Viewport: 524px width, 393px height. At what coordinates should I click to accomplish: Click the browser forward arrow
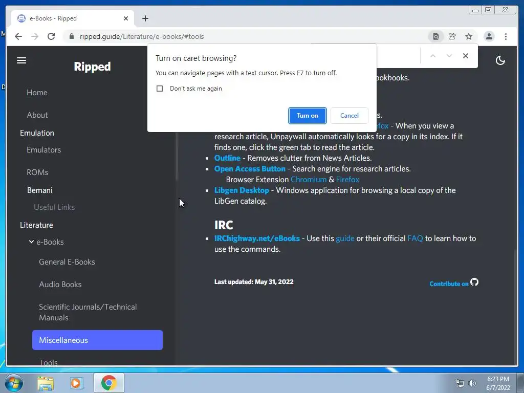(35, 36)
